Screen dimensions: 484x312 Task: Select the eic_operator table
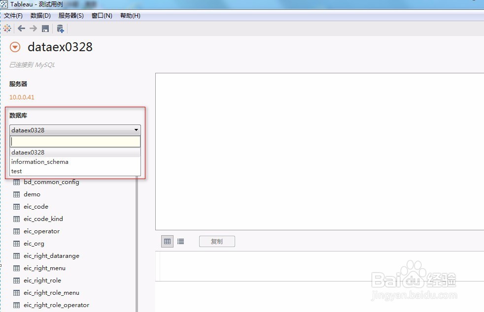42,231
